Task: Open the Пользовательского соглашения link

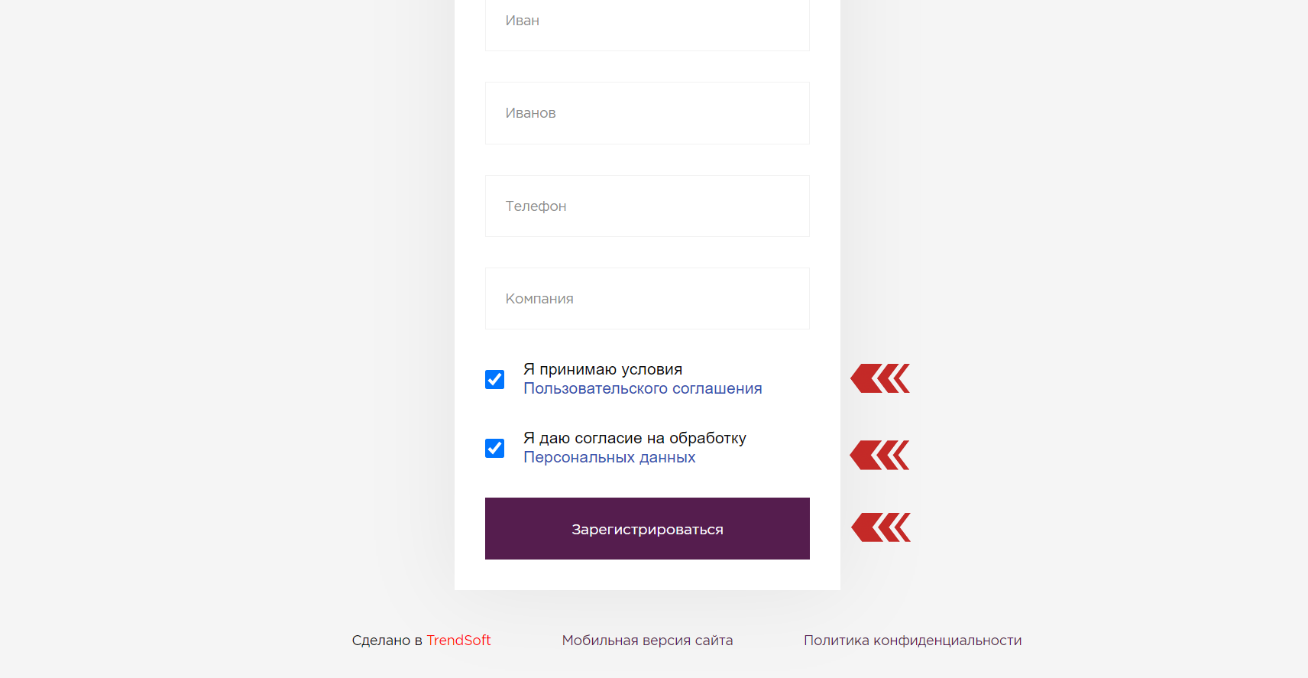Action: click(x=643, y=388)
